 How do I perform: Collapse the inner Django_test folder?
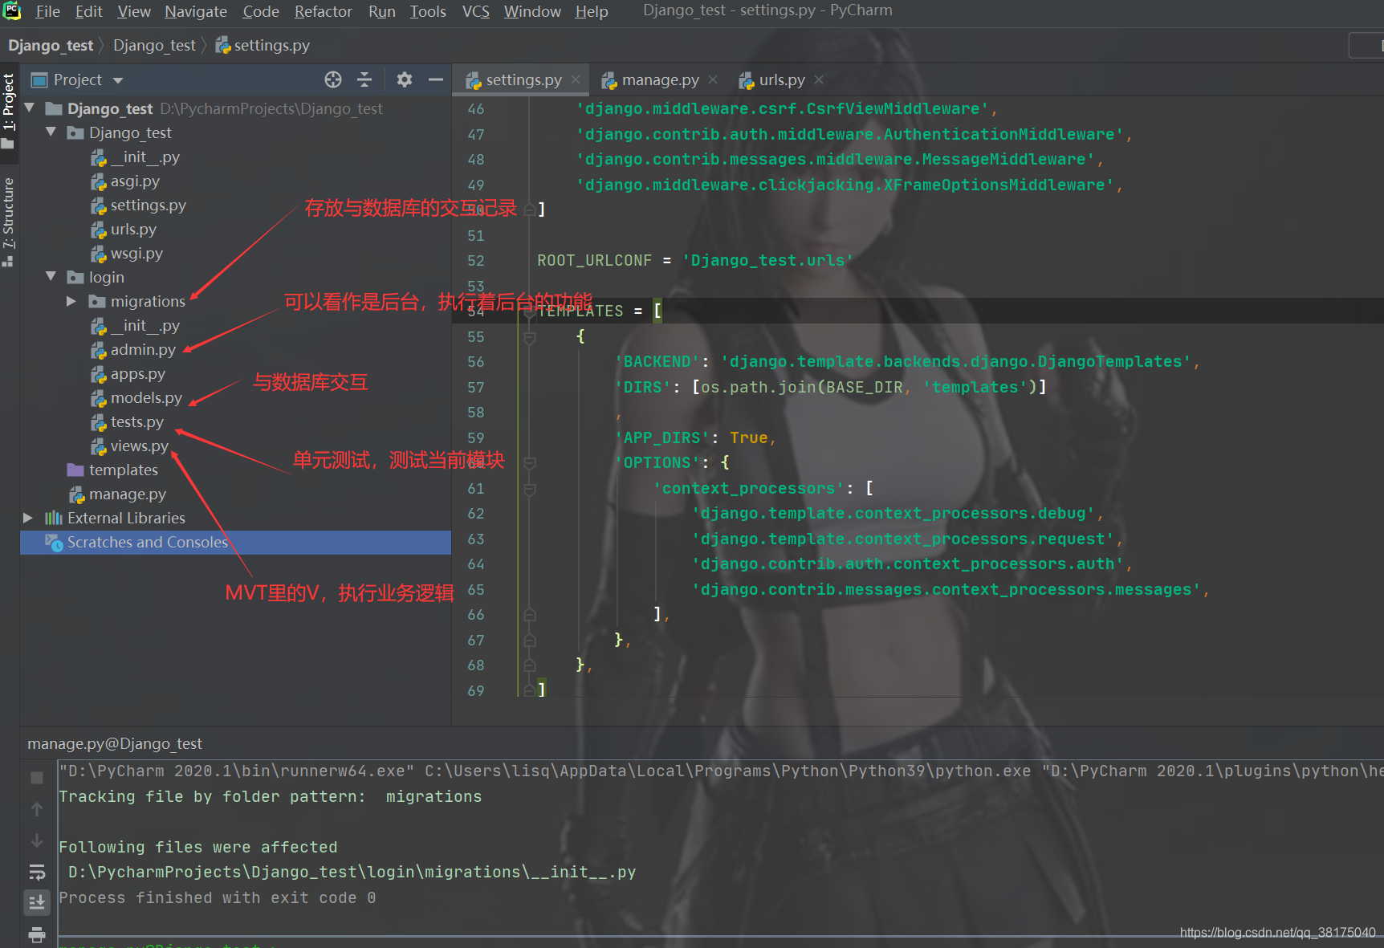(x=51, y=132)
